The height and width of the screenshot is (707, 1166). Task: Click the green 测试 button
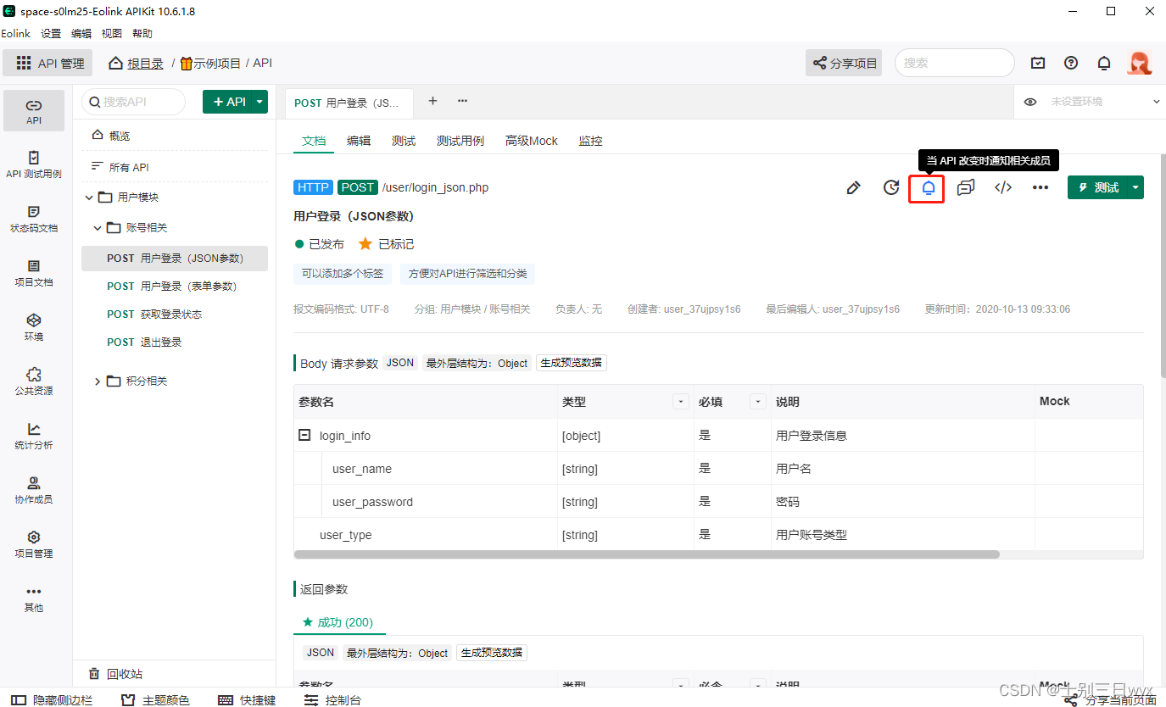[1098, 187]
